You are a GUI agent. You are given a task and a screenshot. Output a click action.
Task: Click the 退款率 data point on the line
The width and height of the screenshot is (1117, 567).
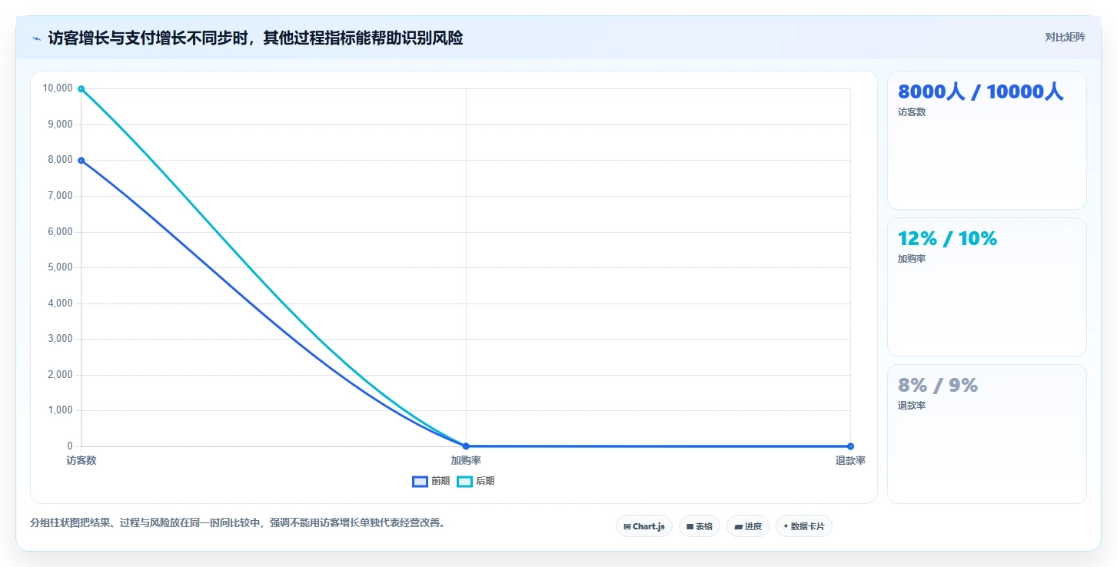[x=850, y=446]
